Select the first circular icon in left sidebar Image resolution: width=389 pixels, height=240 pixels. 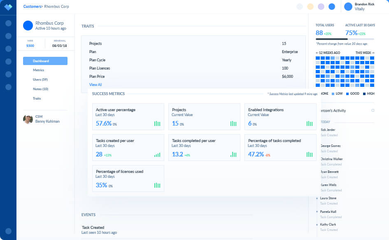pyautogui.click(x=8, y=23)
